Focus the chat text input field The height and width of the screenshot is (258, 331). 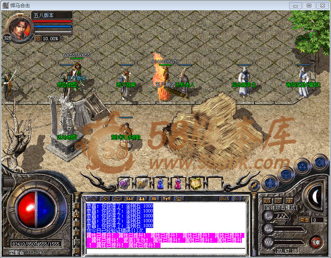[166, 251]
